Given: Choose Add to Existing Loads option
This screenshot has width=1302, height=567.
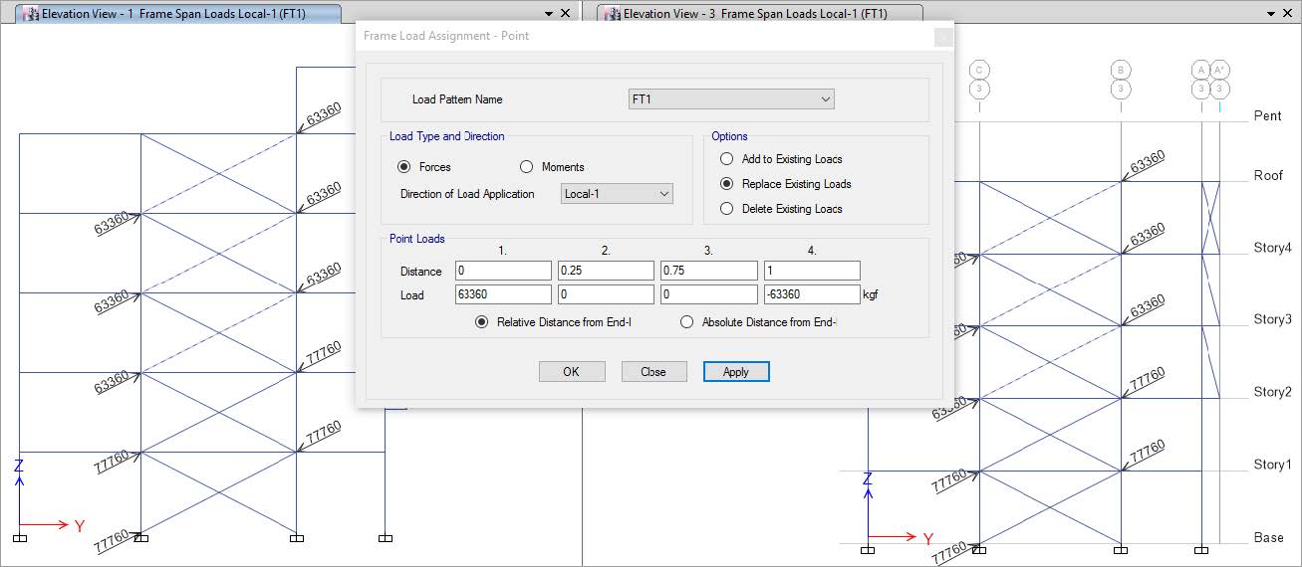Looking at the screenshot, I should (726, 159).
